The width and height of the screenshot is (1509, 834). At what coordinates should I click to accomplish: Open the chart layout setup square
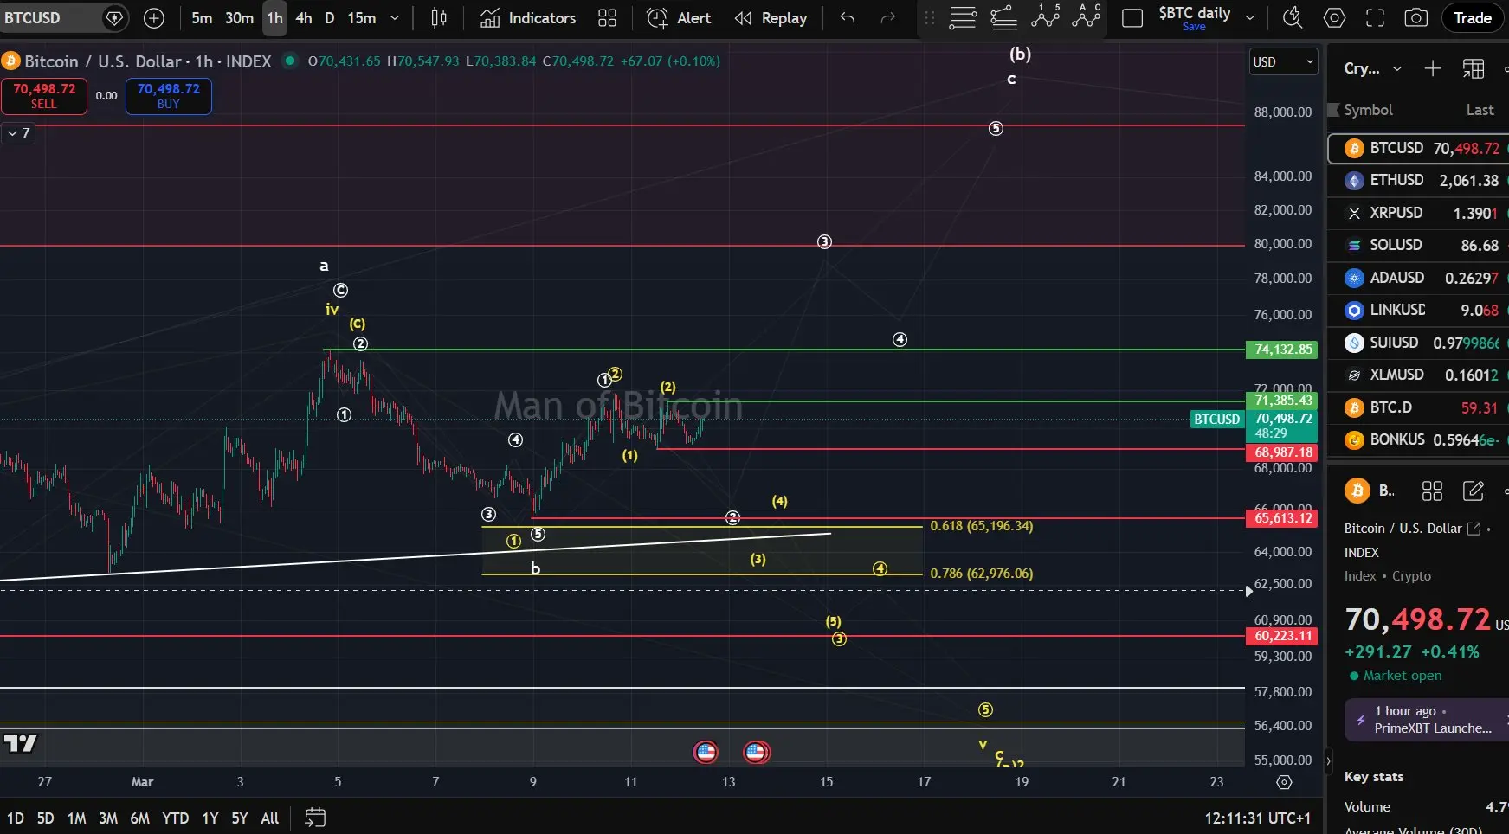(x=1132, y=18)
